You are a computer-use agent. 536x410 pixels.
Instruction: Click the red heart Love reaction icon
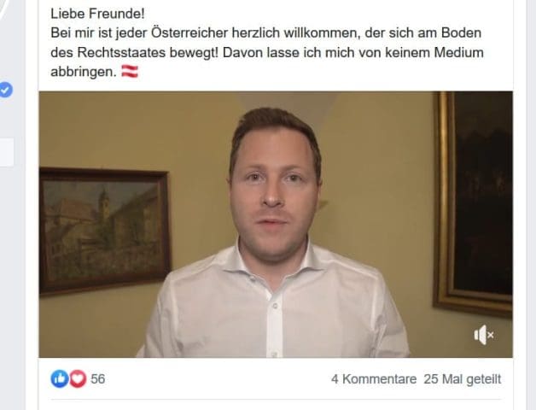[78, 379]
